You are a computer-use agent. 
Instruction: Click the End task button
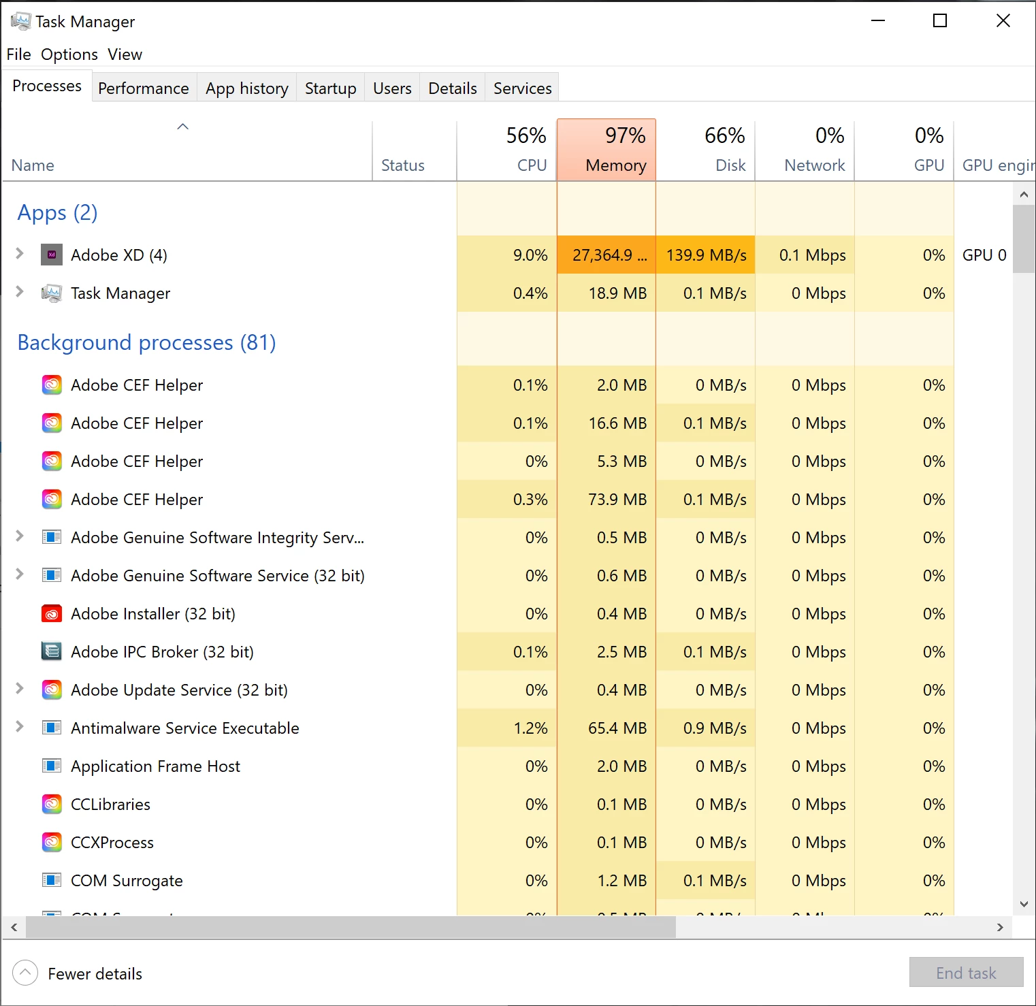pyautogui.click(x=966, y=973)
